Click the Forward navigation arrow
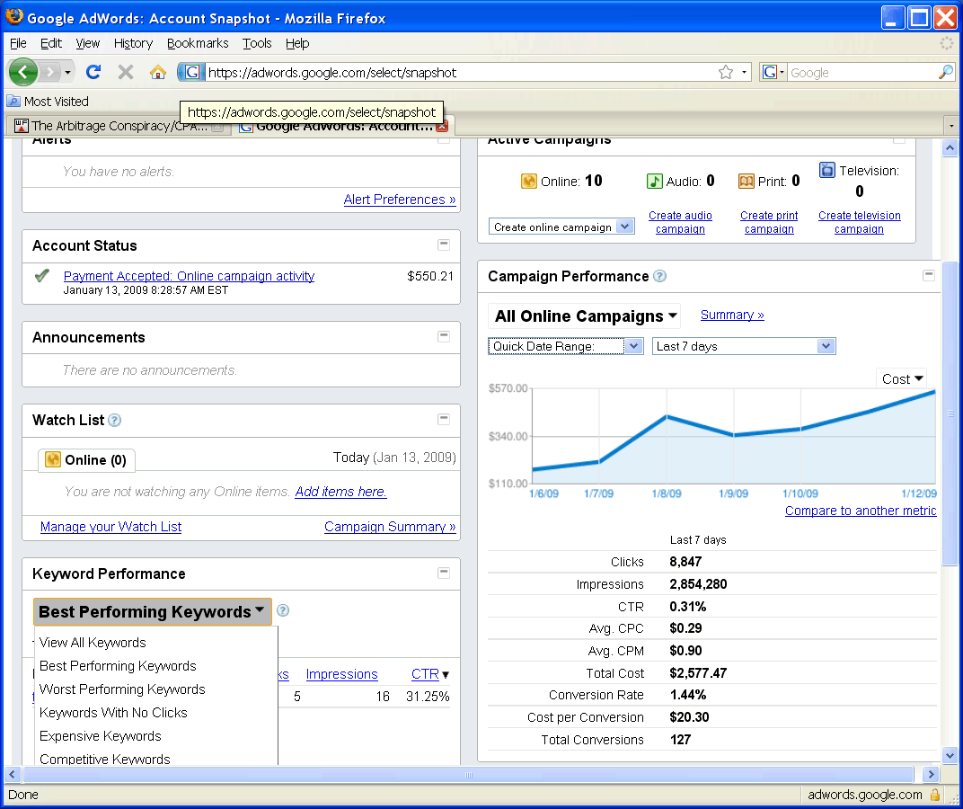The height and width of the screenshot is (809, 963). tap(49, 73)
